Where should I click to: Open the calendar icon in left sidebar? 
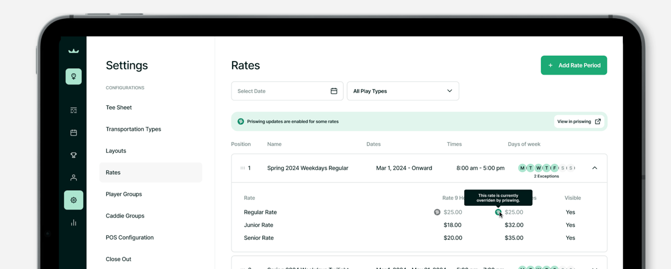click(x=73, y=133)
